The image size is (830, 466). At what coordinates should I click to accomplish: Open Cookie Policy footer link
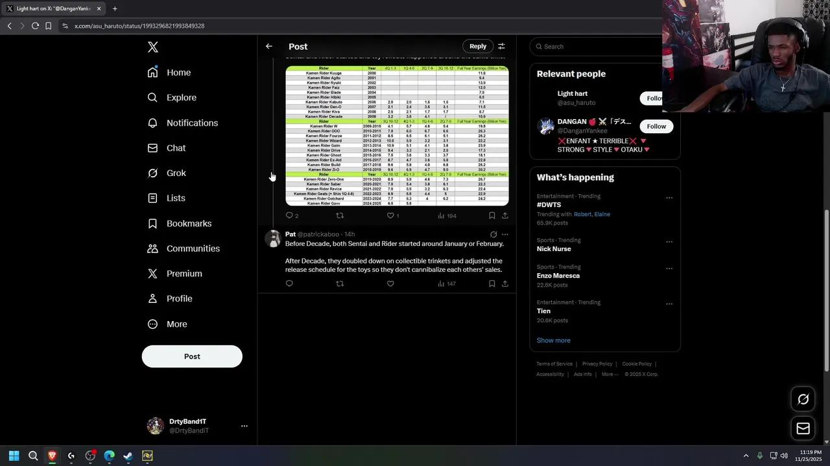click(637, 364)
